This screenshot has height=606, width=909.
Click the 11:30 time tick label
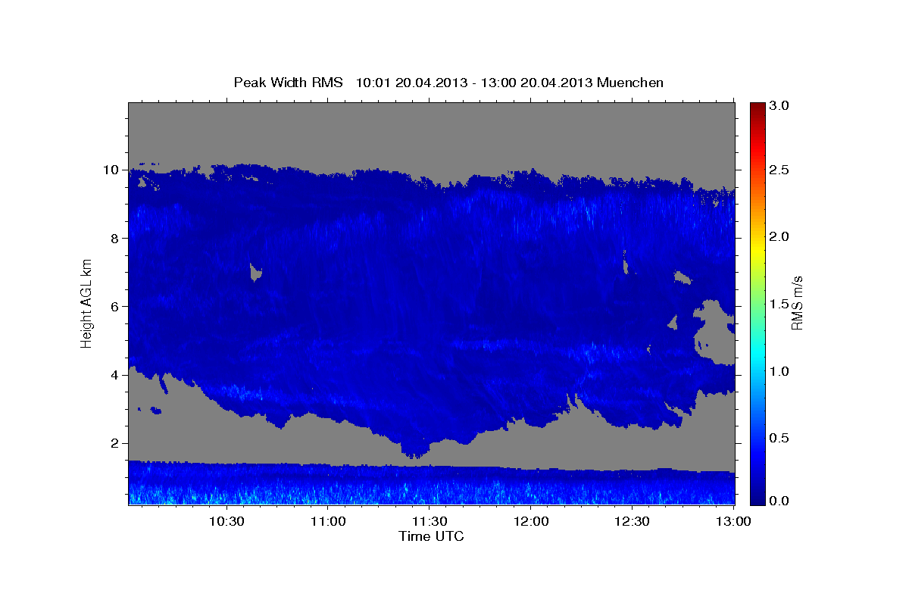(x=430, y=521)
